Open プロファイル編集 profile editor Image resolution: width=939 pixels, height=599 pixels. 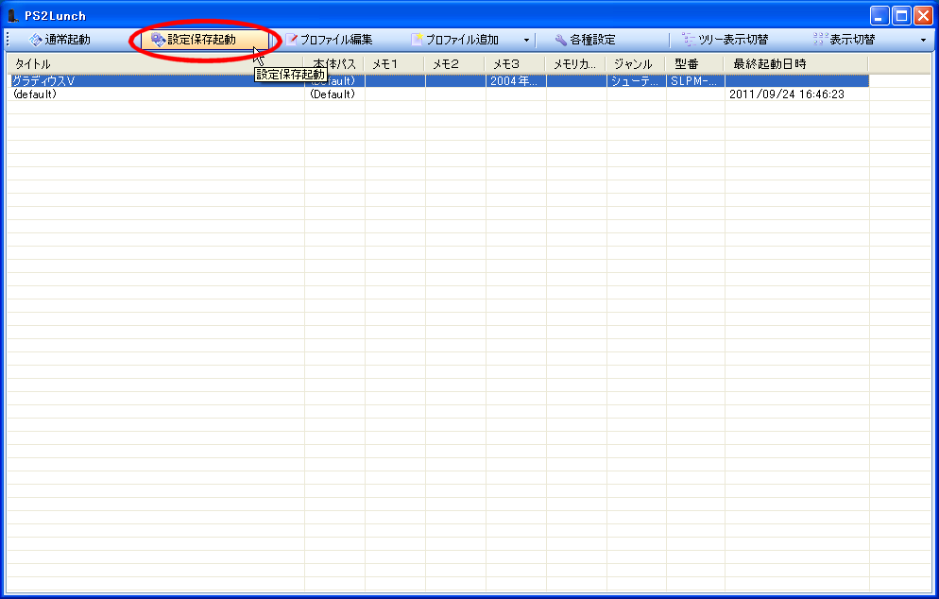click(329, 40)
